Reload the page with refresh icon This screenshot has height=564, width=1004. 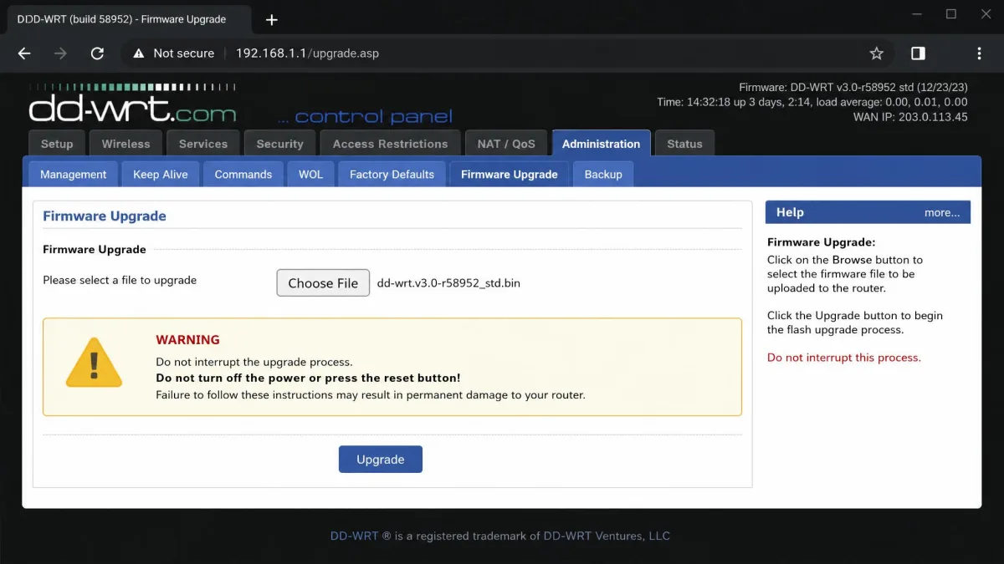(x=97, y=53)
